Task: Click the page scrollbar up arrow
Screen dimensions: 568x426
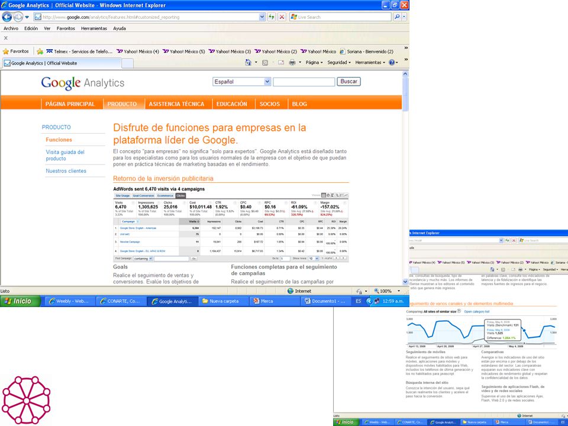Action: coord(405,74)
